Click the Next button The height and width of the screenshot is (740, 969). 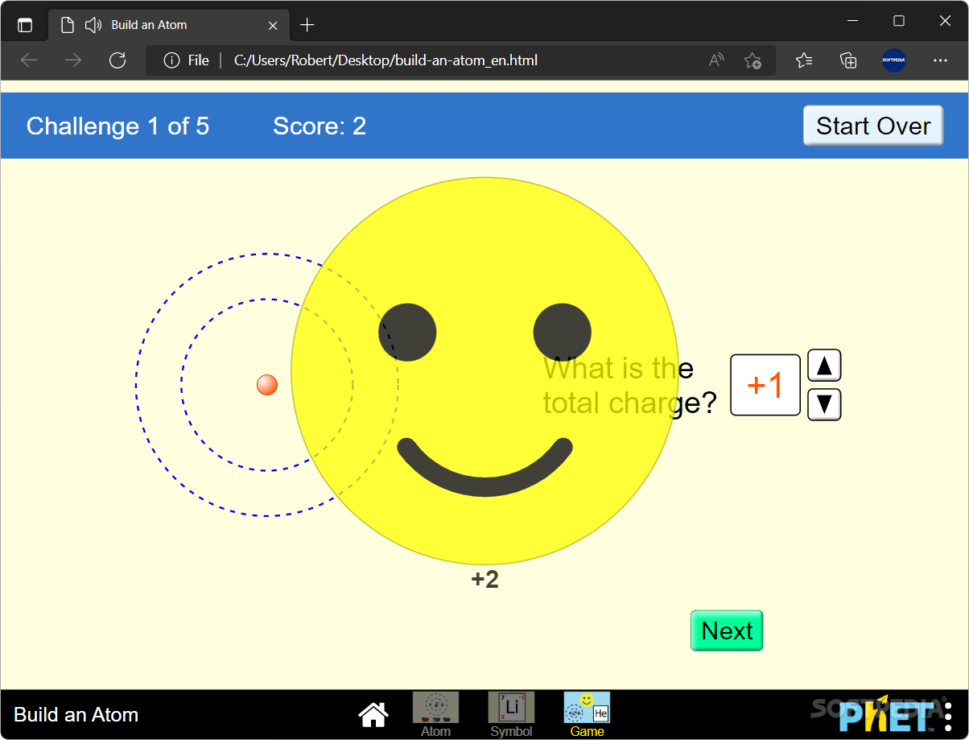pyautogui.click(x=727, y=630)
